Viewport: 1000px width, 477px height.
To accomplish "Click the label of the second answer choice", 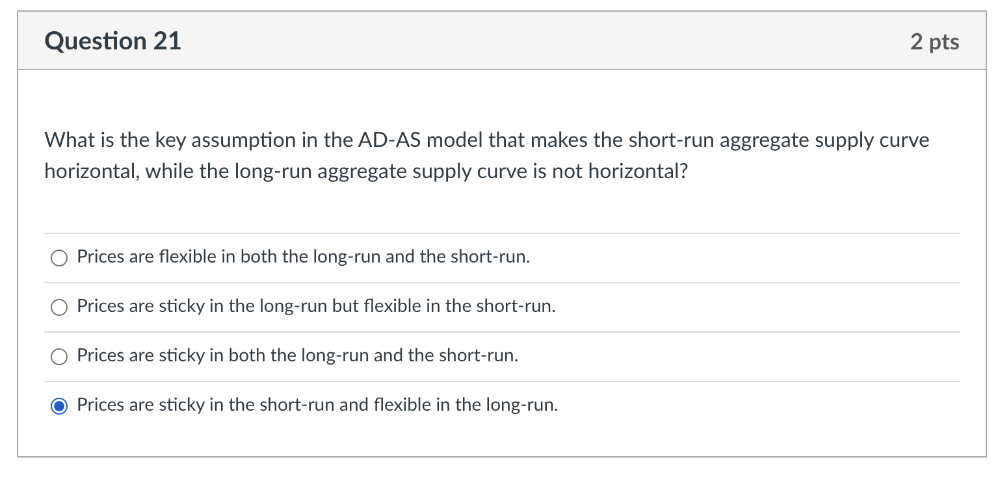I will pos(315,306).
